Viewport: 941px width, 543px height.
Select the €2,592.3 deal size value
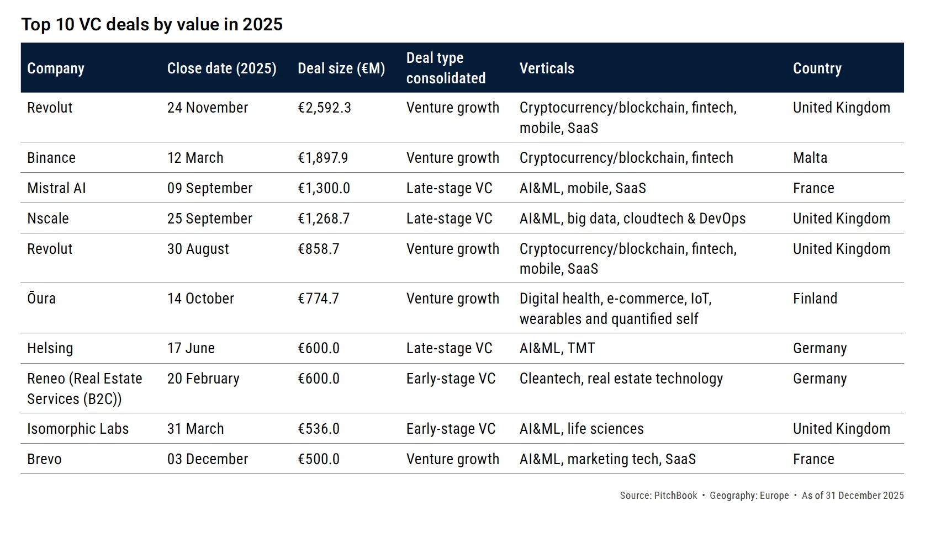(x=324, y=108)
